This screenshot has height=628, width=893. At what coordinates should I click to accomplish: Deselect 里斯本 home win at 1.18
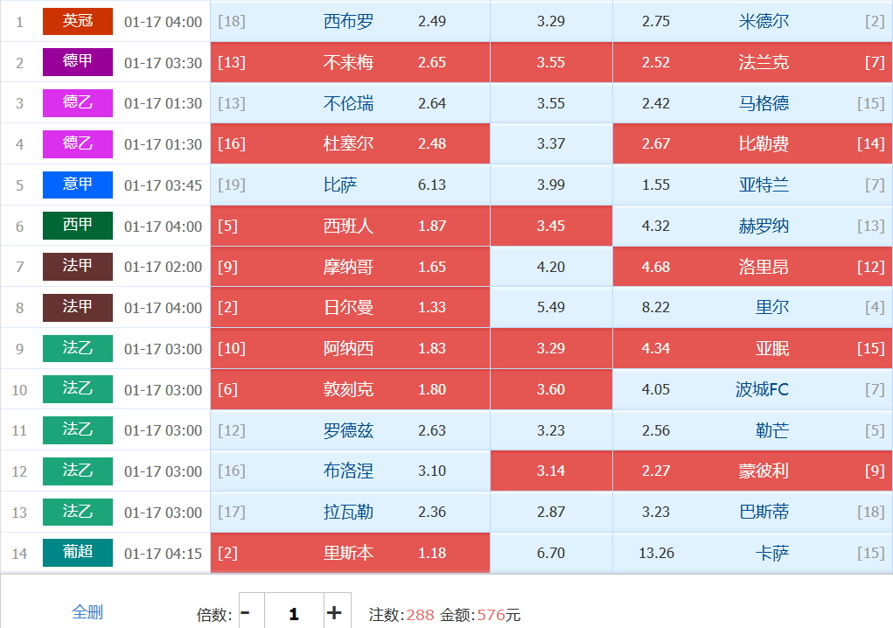click(x=350, y=553)
